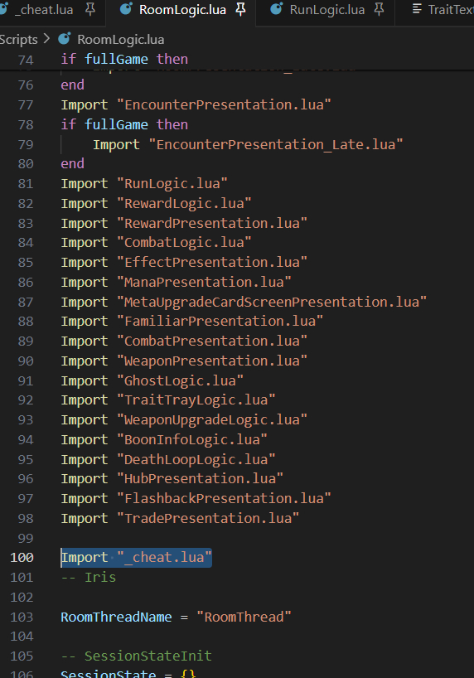Viewport: 474px width, 678px height.
Task: Click the Lua file icon on RoomLogic.lua tab
Action: (x=126, y=9)
